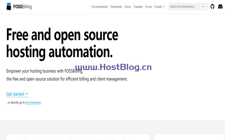Open the GitHub repository icon
The width and height of the screenshot is (225, 140).
[212, 6]
